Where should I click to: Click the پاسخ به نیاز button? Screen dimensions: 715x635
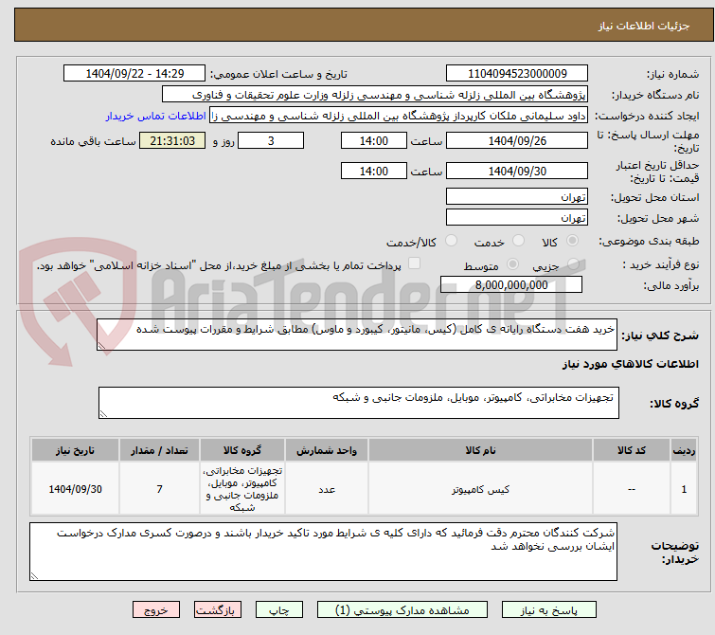click(x=549, y=610)
